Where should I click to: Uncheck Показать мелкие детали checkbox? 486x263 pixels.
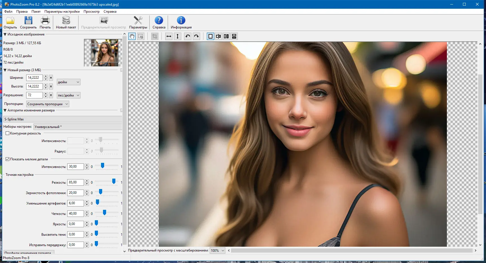click(x=8, y=159)
